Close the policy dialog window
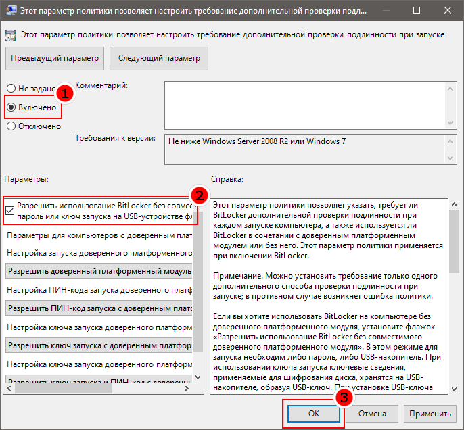The height and width of the screenshot is (430, 464). point(448,10)
